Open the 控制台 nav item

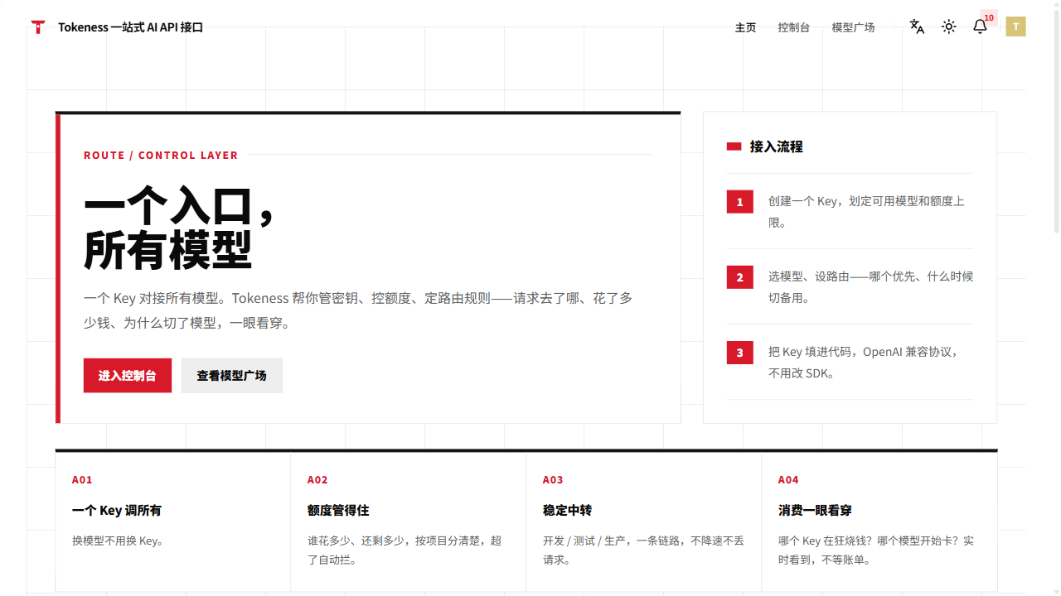coord(793,27)
